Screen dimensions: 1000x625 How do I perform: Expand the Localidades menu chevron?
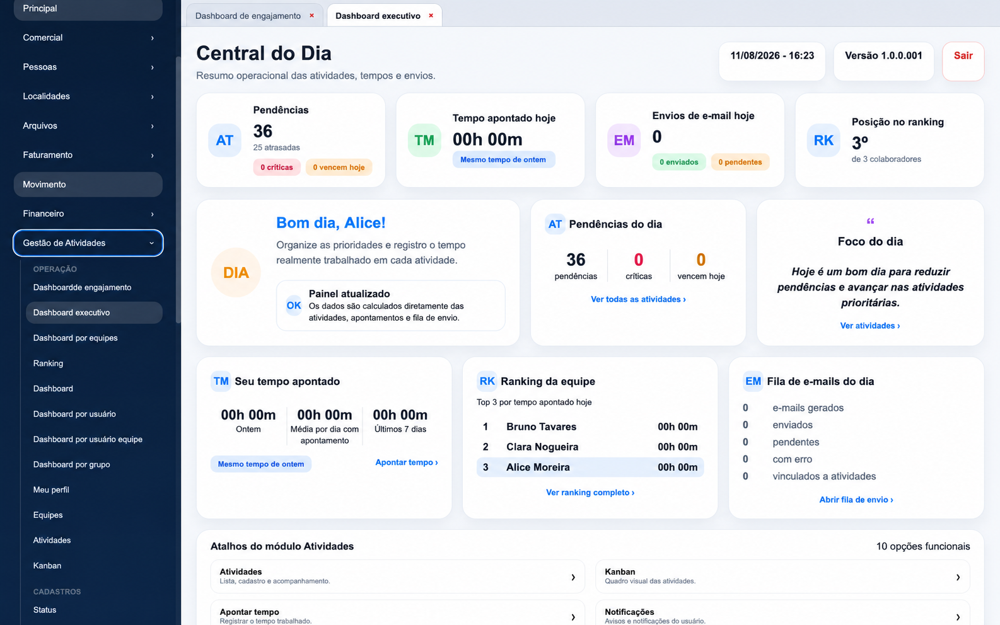[152, 96]
